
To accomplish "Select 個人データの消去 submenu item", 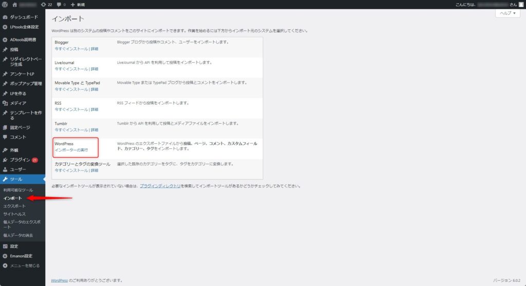I will pos(18,235).
